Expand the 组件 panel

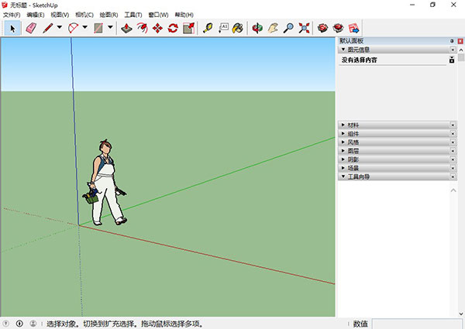click(343, 134)
